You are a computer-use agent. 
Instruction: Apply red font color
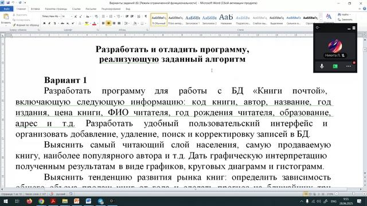[x=94, y=23]
